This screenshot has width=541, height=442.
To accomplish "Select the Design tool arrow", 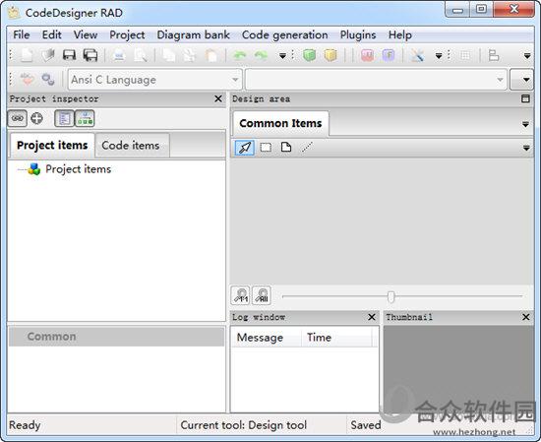I will coord(245,148).
